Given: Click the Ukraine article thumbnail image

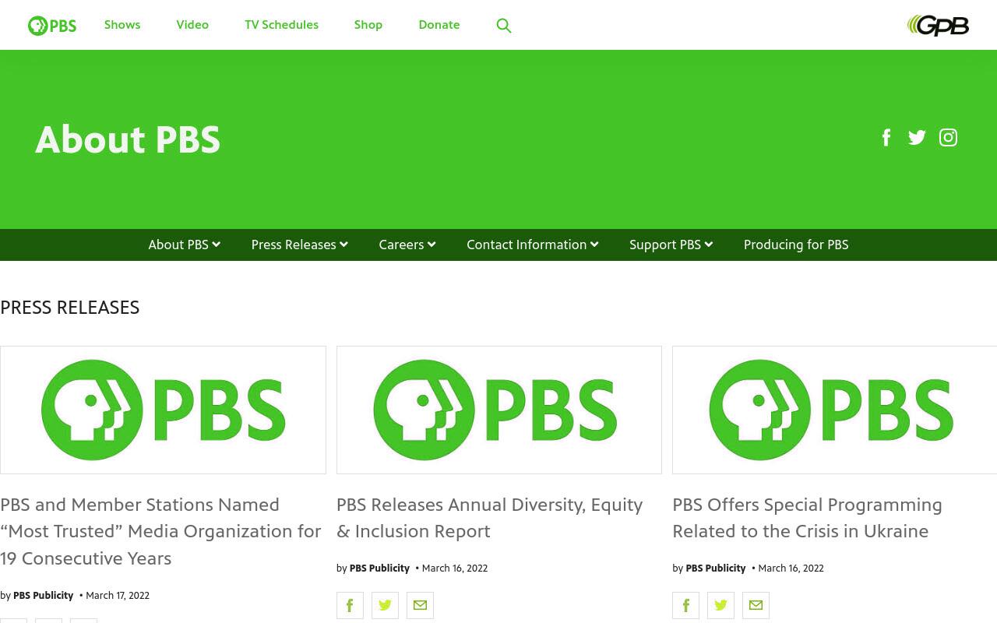Looking at the screenshot, I should click(x=835, y=410).
